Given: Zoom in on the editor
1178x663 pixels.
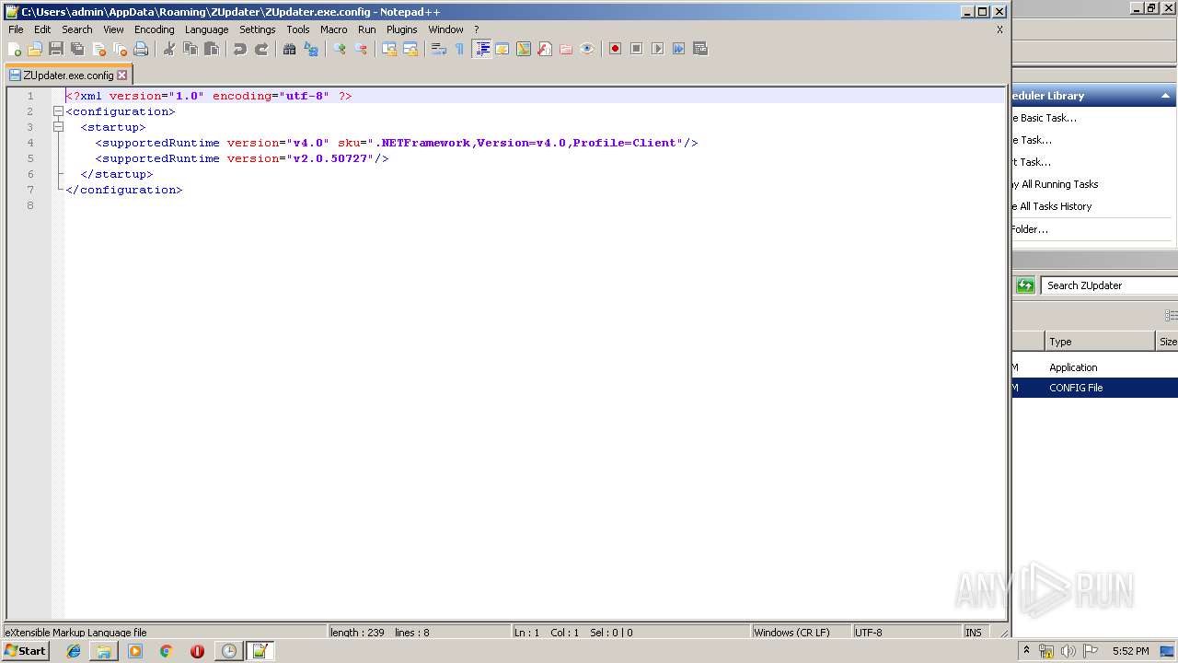Looking at the screenshot, I should [x=340, y=49].
